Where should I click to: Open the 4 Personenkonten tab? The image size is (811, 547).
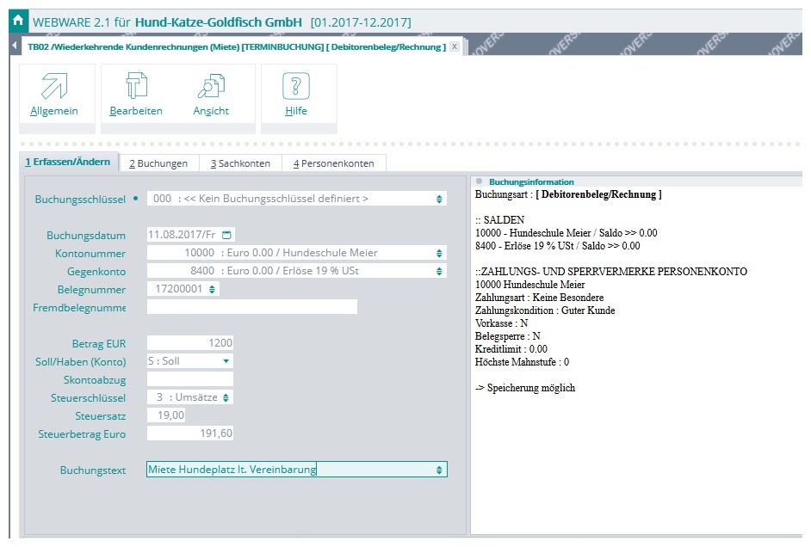(333, 163)
